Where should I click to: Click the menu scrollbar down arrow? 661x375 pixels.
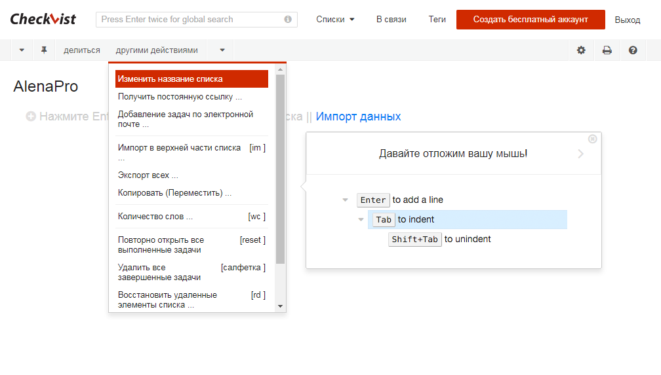pos(281,306)
